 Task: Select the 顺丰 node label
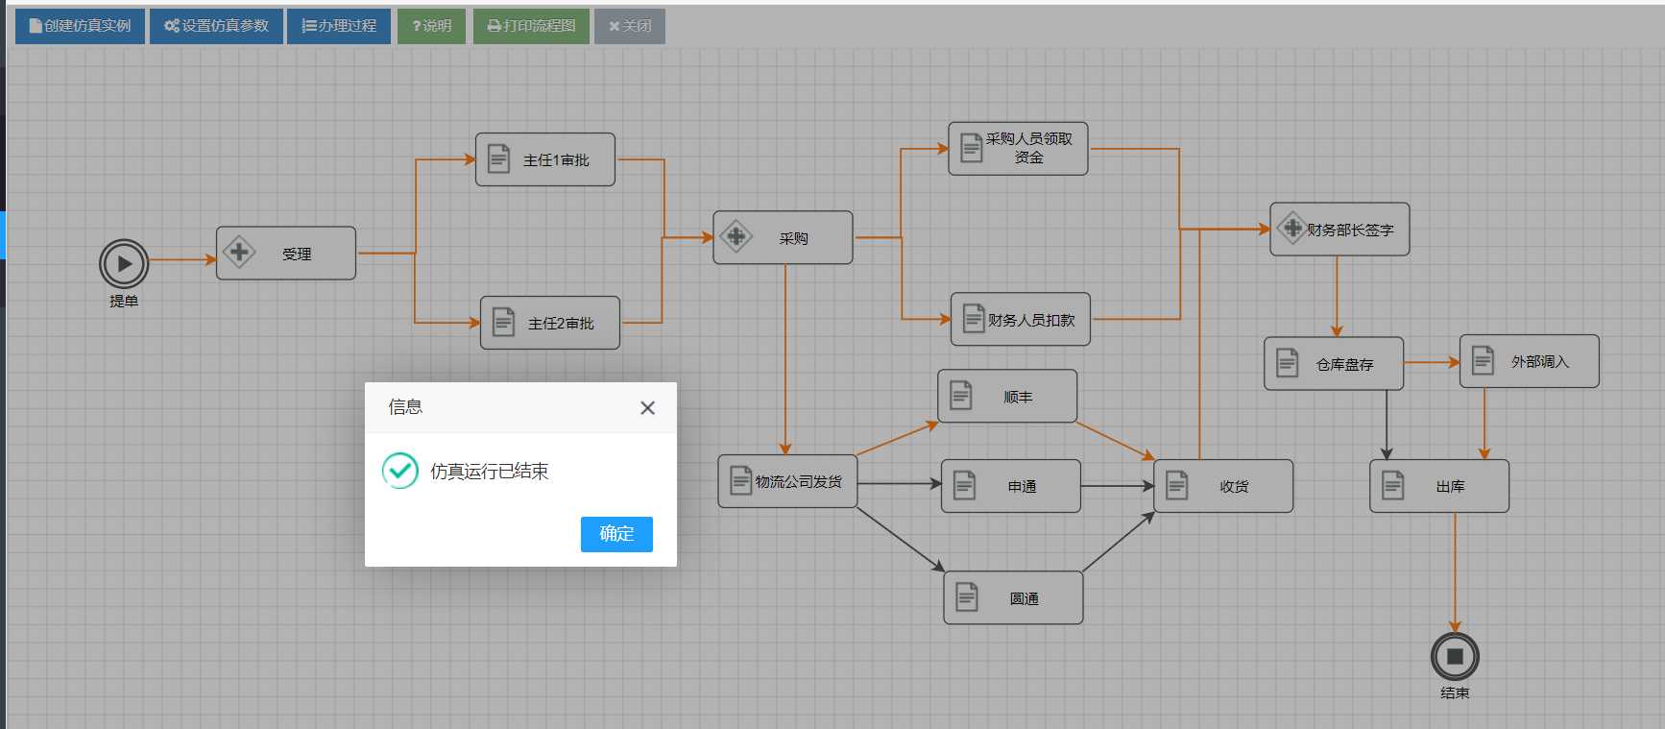pyautogui.click(x=1018, y=397)
